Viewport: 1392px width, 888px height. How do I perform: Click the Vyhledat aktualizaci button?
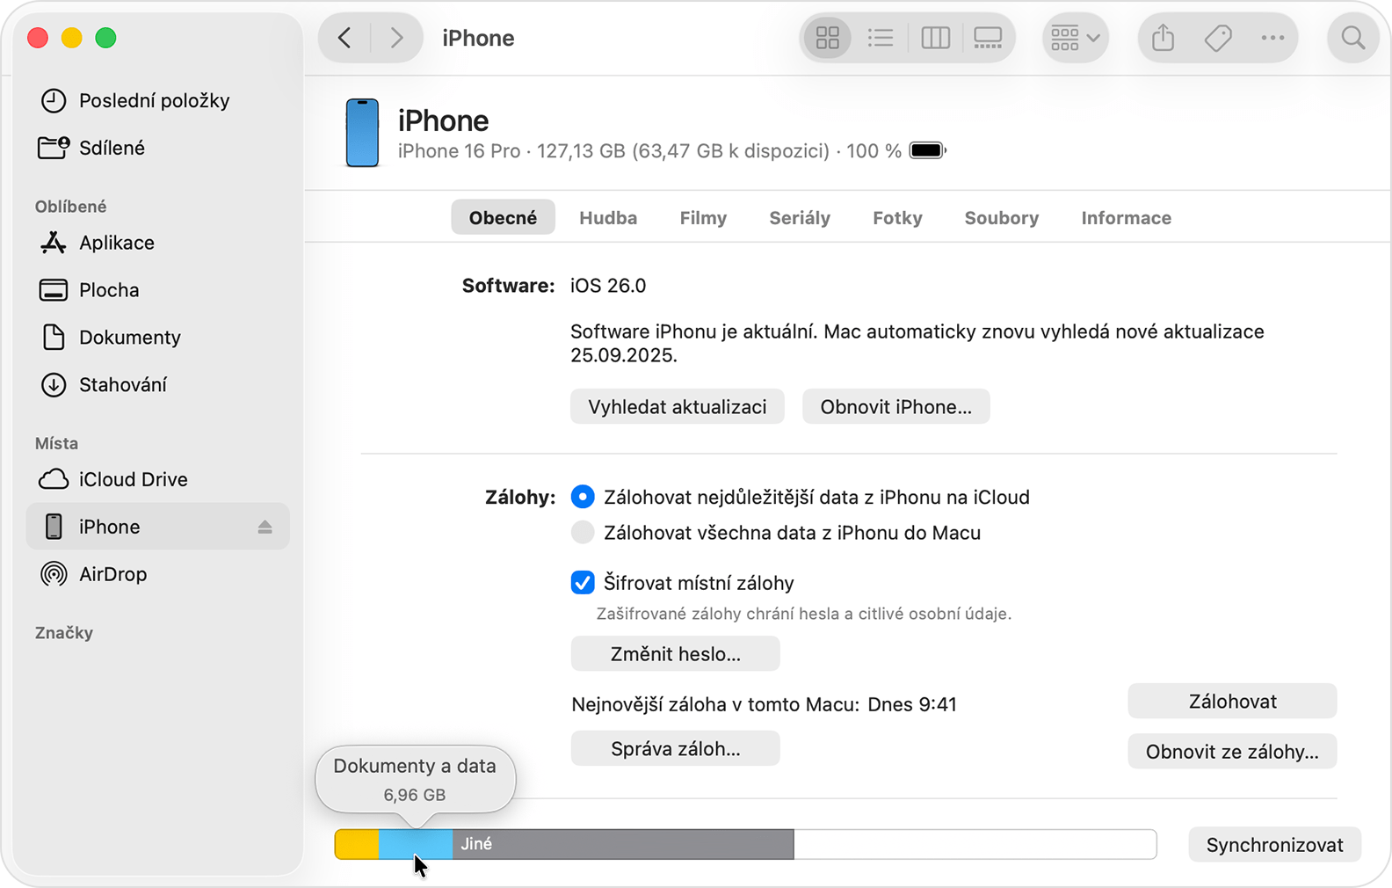tap(678, 407)
